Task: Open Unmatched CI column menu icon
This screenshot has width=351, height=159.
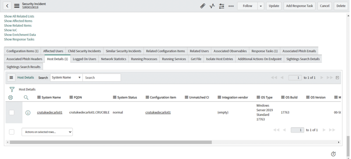Action: pos(186,97)
